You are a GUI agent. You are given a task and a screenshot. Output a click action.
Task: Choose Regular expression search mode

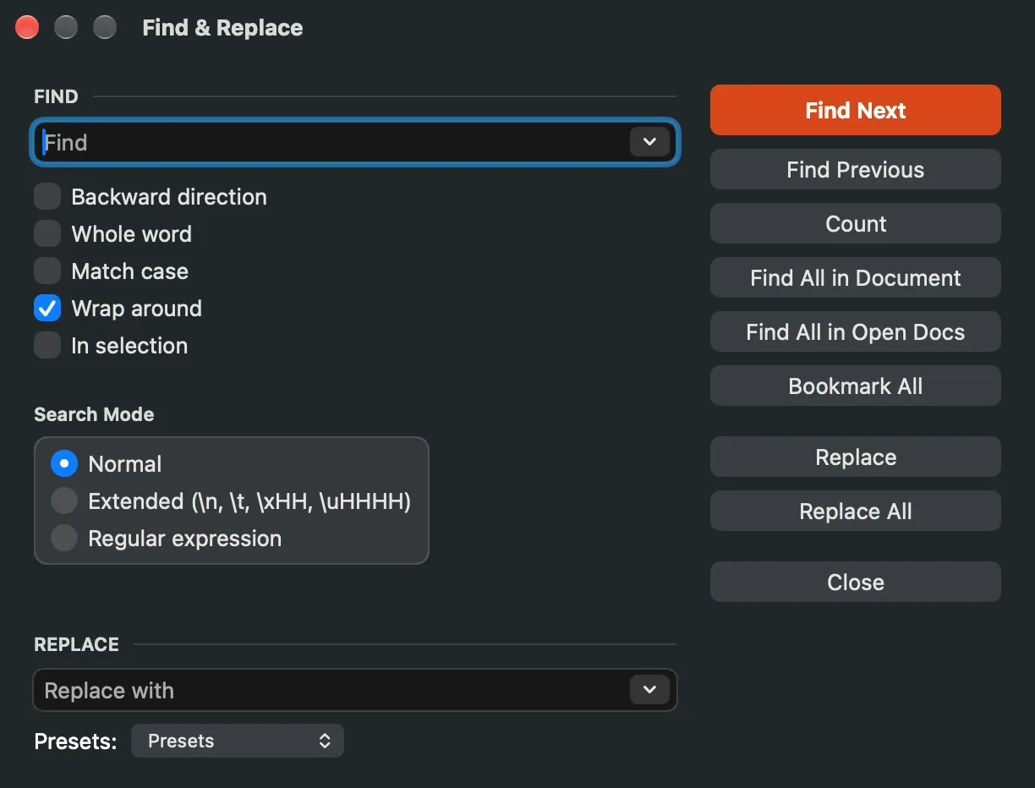tap(64, 539)
